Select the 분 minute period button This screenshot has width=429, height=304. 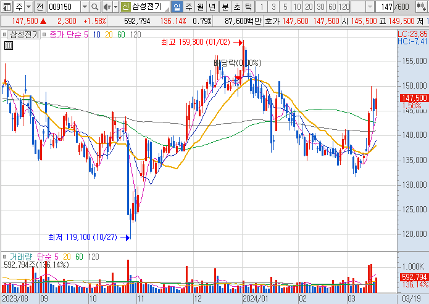[225, 7]
